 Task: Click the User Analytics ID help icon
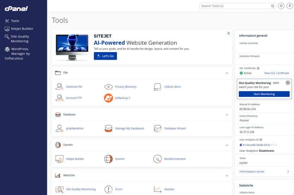coord(261,140)
